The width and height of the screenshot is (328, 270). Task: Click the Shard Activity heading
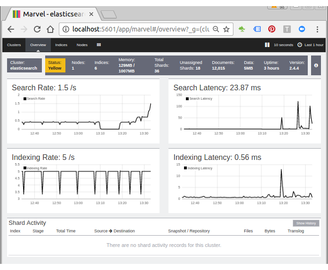click(27, 223)
